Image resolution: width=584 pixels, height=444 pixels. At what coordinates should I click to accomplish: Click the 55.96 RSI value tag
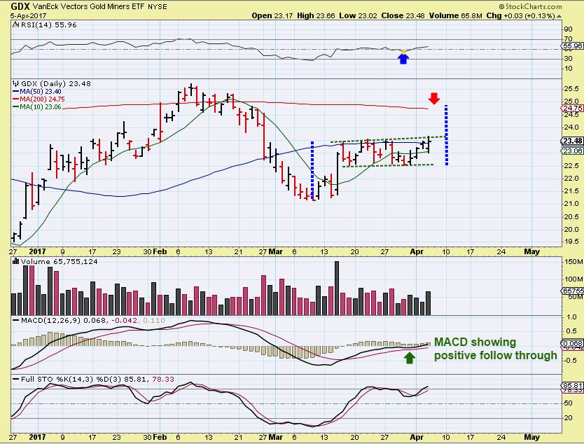(573, 46)
